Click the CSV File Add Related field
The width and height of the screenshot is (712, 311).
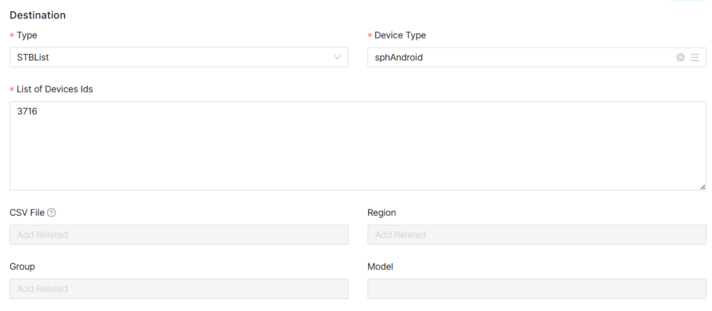[179, 235]
